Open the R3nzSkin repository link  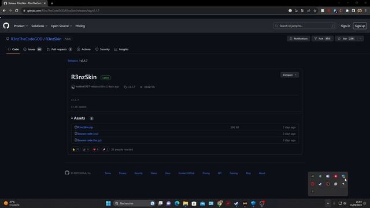(53, 39)
